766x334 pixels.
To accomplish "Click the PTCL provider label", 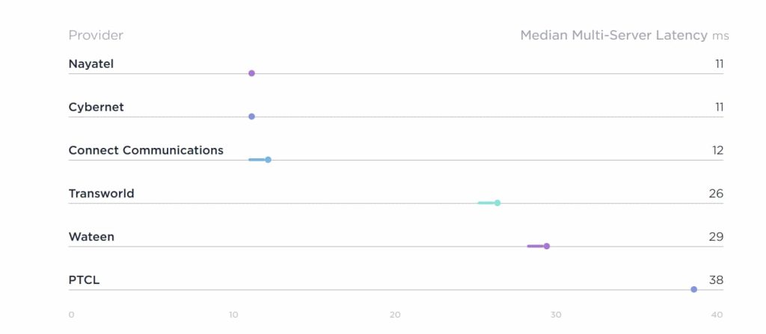I will (84, 280).
